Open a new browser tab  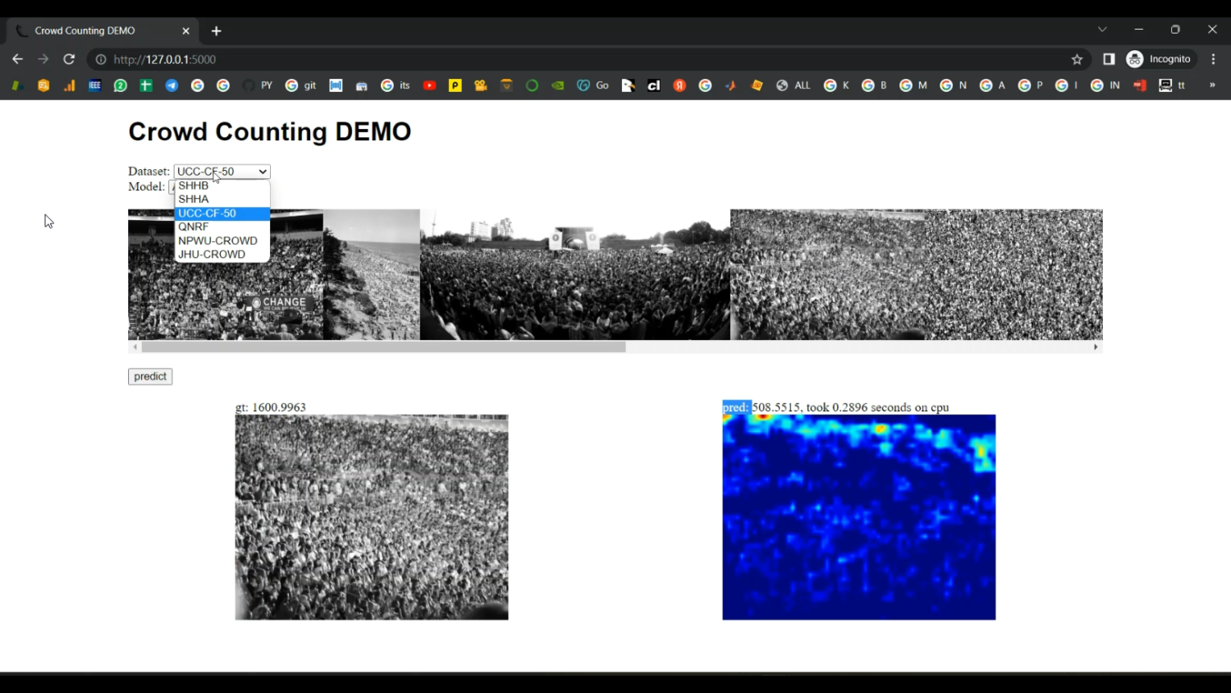(x=217, y=31)
